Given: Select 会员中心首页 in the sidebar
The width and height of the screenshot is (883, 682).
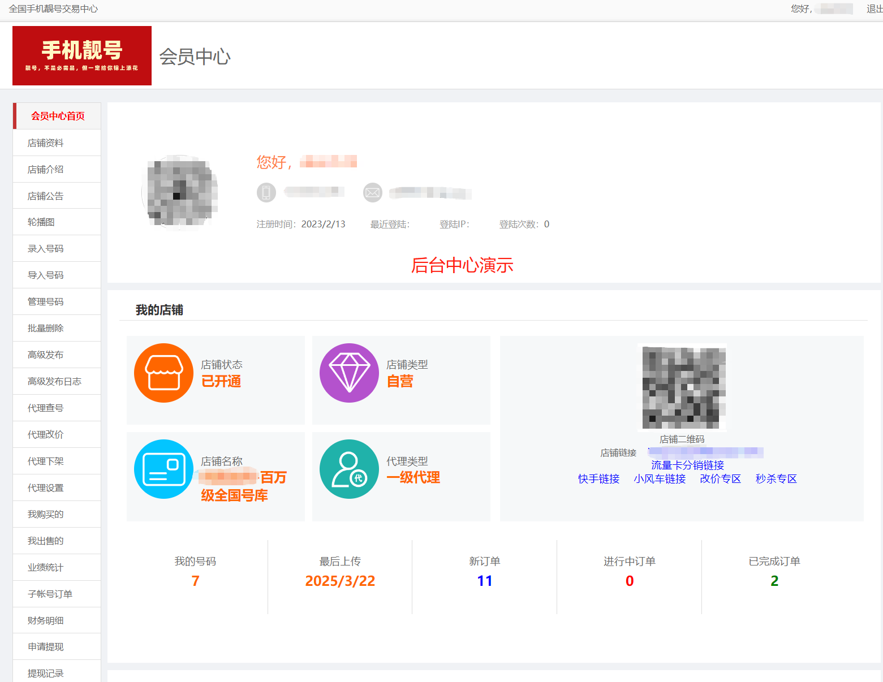Looking at the screenshot, I should pos(58,116).
